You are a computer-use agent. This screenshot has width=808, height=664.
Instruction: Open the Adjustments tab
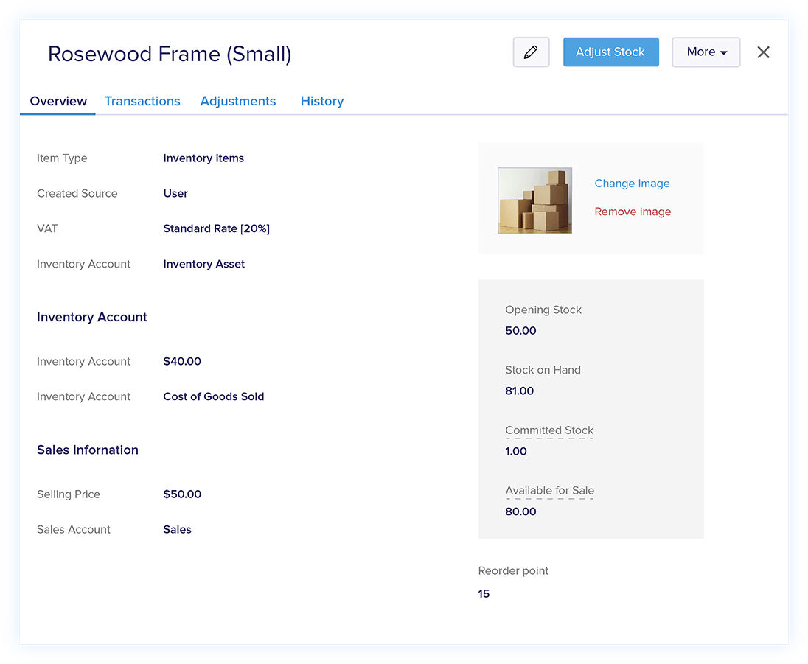[237, 101]
